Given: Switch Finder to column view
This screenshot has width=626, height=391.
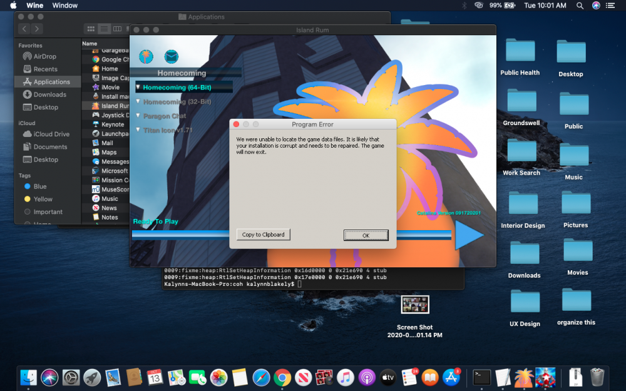Looking at the screenshot, I should pyautogui.click(x=117, y=29).
